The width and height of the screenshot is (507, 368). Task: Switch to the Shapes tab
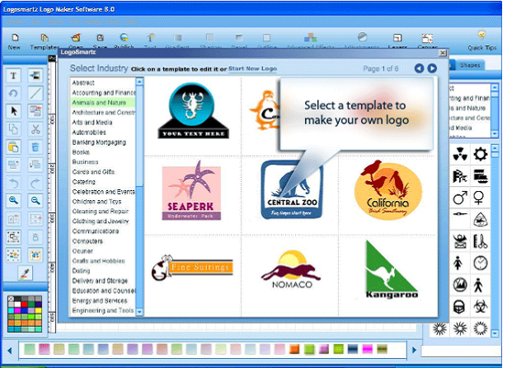tap(470, 65)
